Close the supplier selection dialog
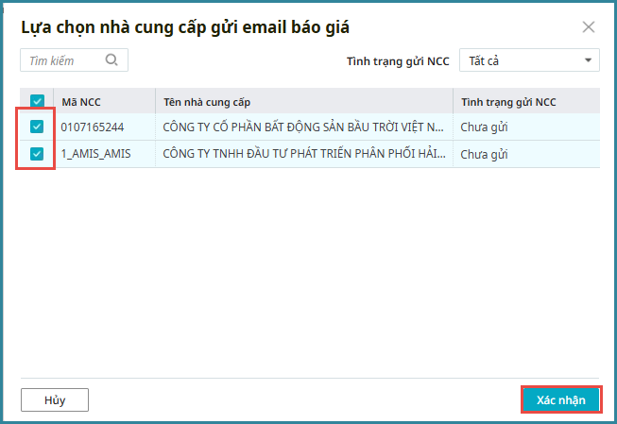The width and height of the screenshot is (617, 424). tap(589, 27)
